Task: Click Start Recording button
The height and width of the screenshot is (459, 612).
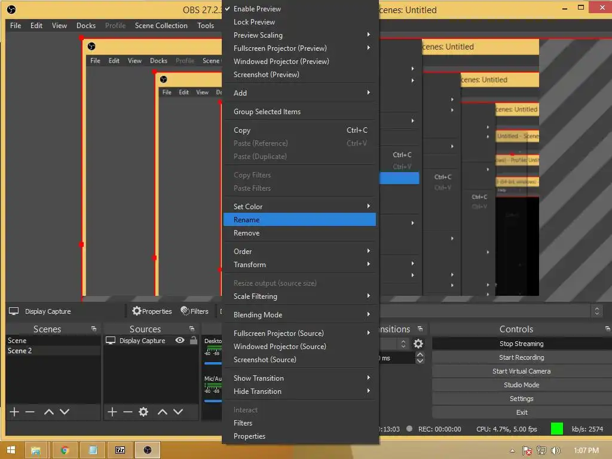Action: (x=521, y=357)
